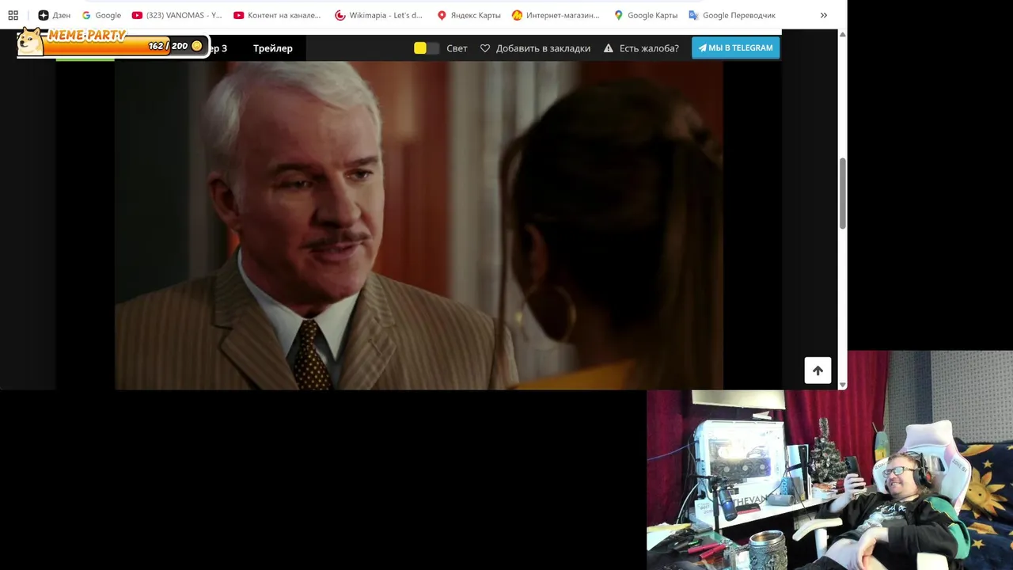This screenshot has width=1013, height=570.
Task: Click the Добавить в закладки link
Action: point(543,48)
